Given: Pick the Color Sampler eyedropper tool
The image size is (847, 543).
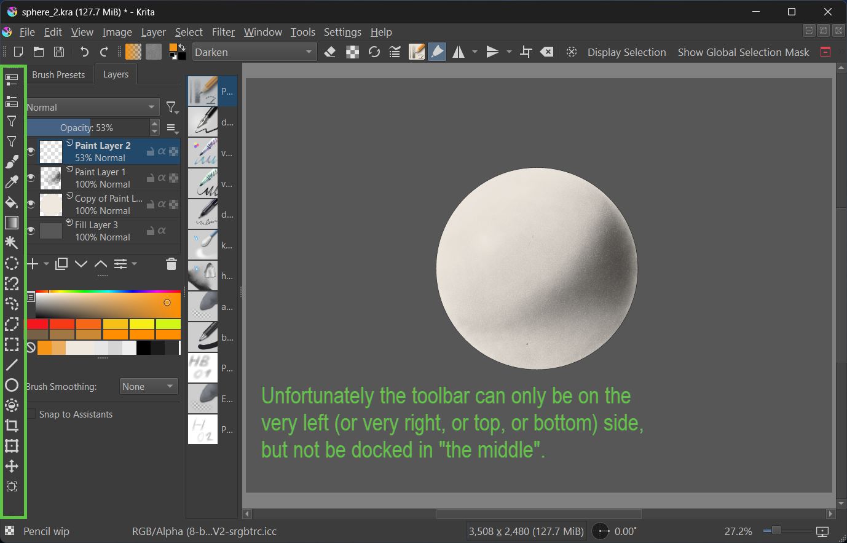Looking at the screenshot, I should (x=12, y=182).
